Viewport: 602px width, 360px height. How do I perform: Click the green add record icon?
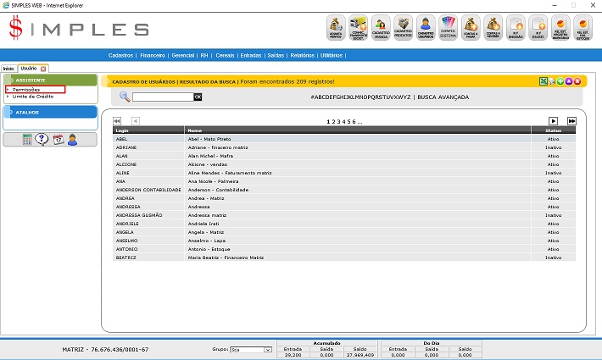pos(560,81)
